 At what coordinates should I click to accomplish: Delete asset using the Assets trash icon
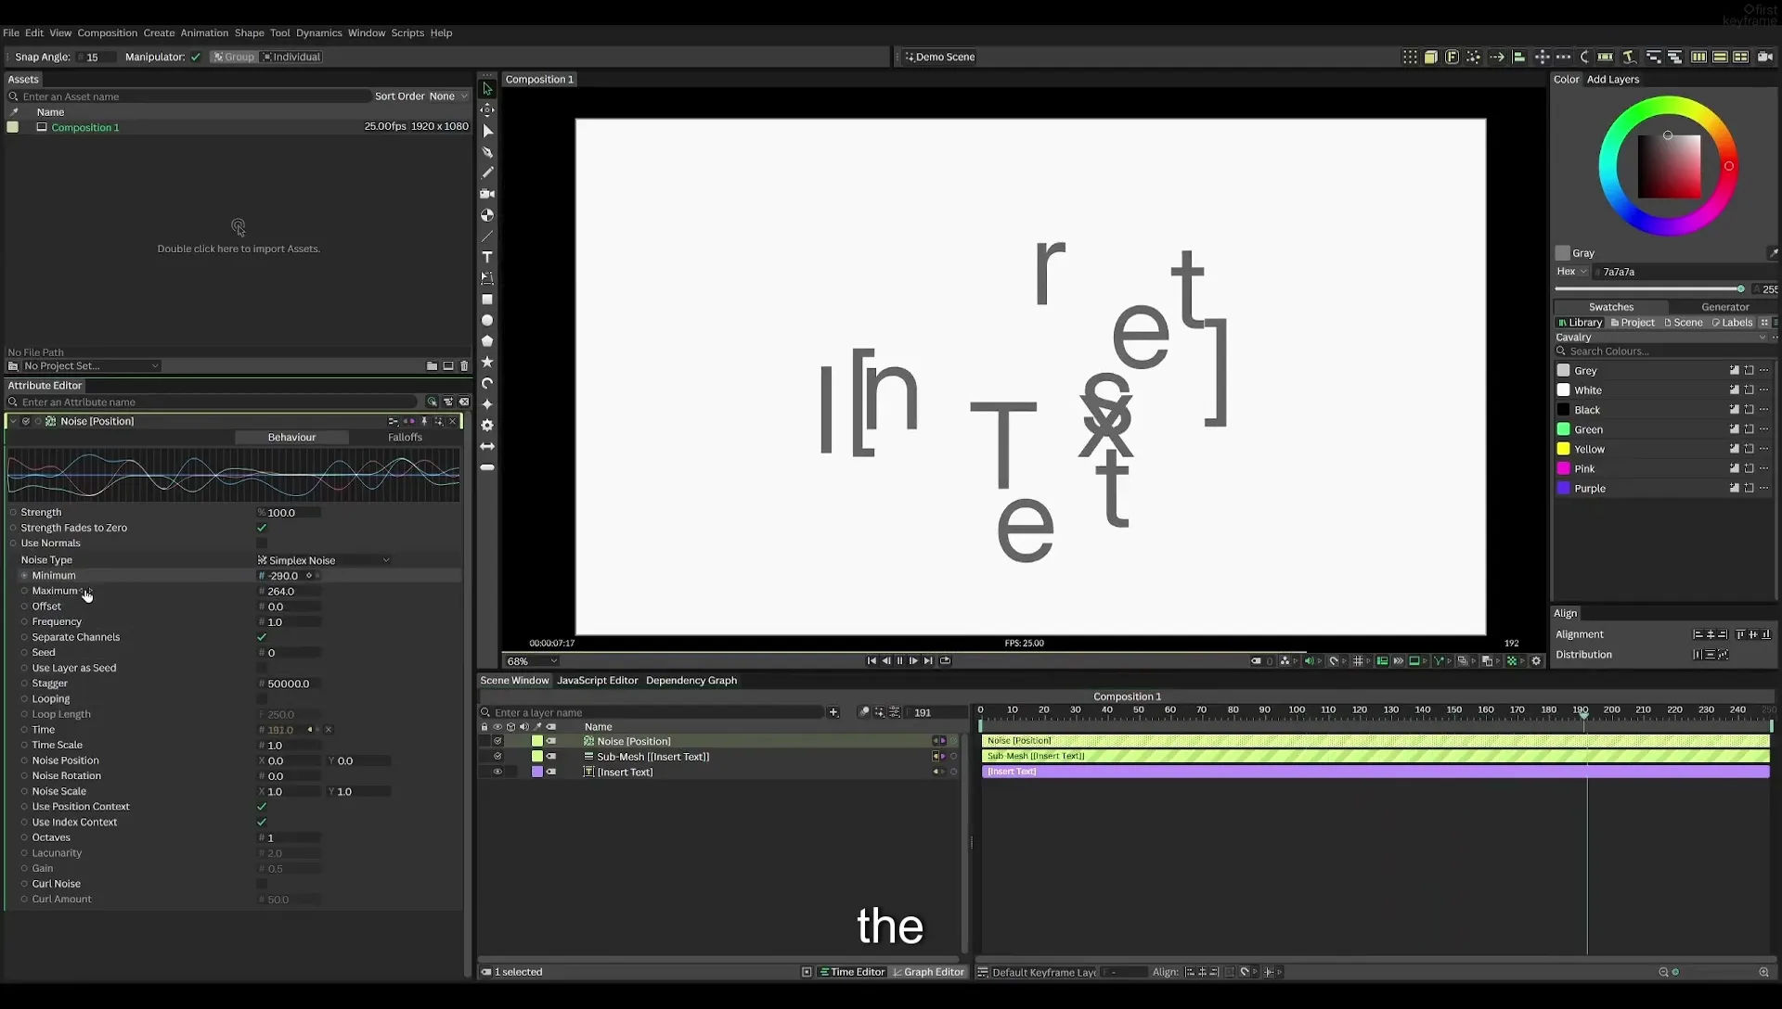464,366
